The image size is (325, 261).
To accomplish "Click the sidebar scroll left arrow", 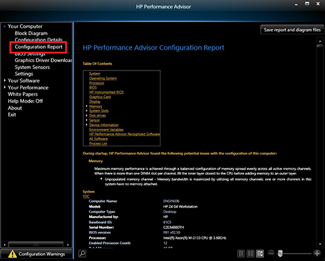I will pos(5,245).
